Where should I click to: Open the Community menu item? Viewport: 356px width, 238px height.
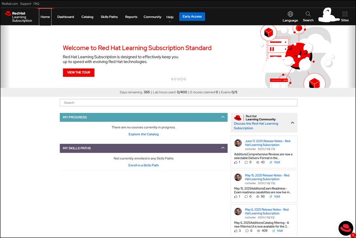pyautogui.click(x=152, y=17)
